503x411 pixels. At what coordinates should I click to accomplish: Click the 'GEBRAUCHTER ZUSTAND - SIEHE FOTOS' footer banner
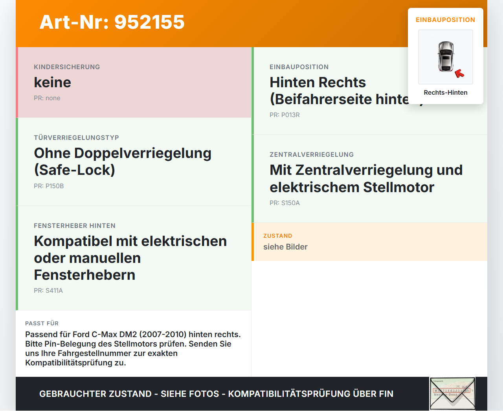coord(216,394)
